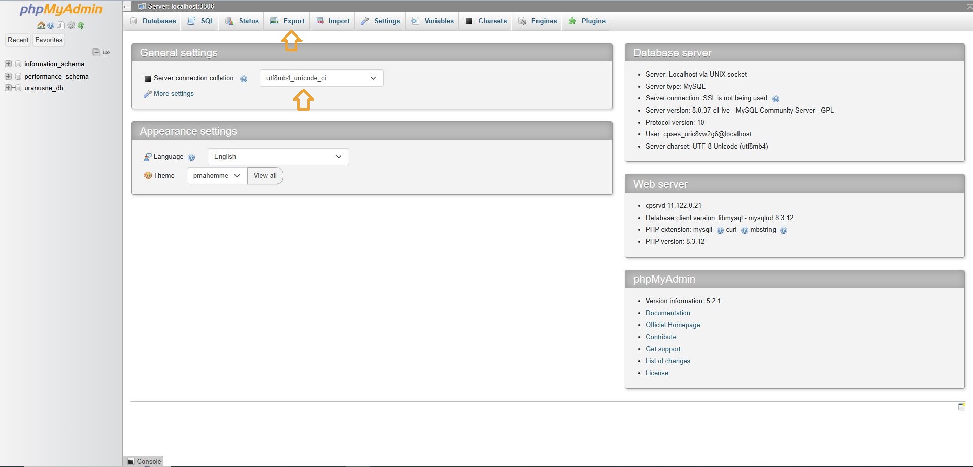
Task: Select the uranusne_db database name
Action: [44, 88]
